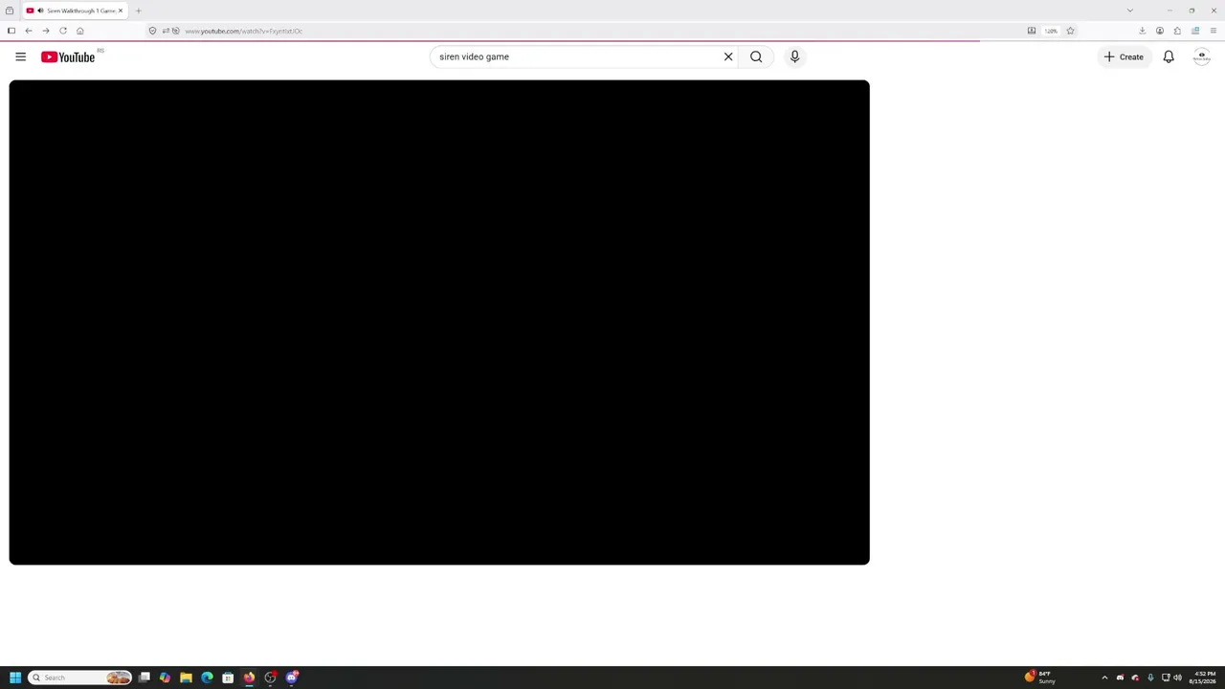Click the Windows taskbar search box
This screenshot has width=1225, height=689.
80,678
